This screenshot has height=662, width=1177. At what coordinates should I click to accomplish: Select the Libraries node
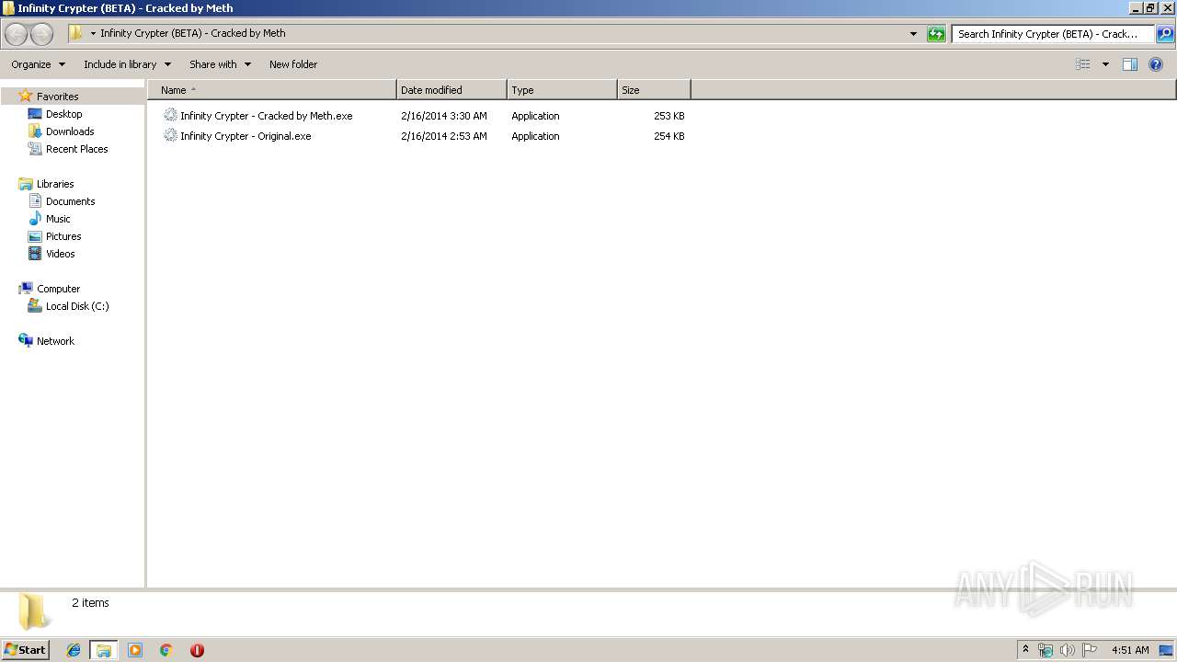coord(55,184)
